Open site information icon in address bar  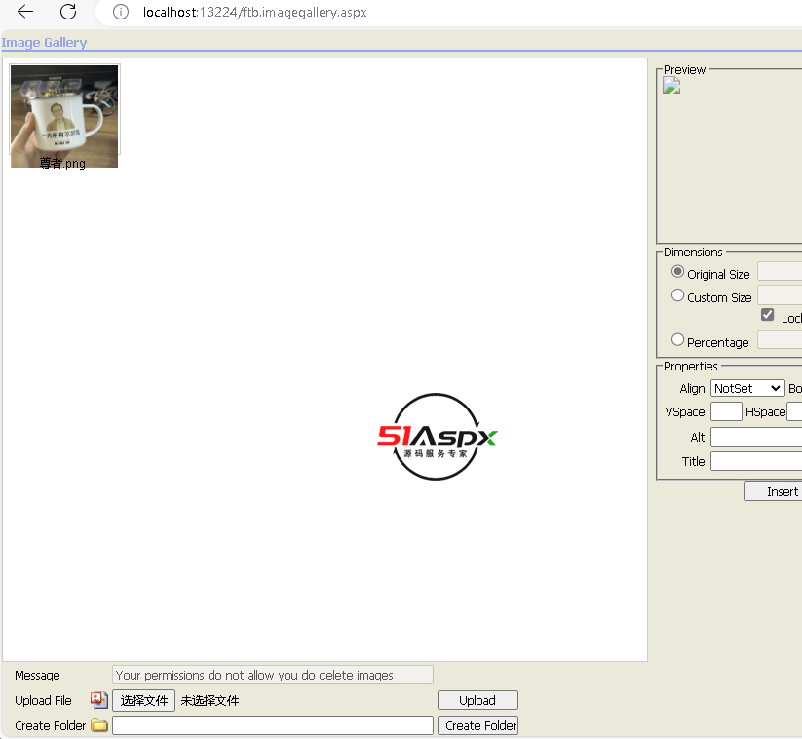121,12
